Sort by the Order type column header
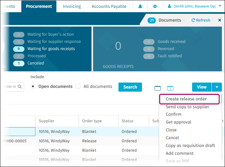 [x=92, y=121]
